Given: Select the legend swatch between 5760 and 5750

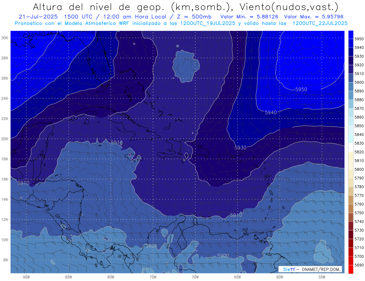Looking at the screenshot, I should coord(351,208).
